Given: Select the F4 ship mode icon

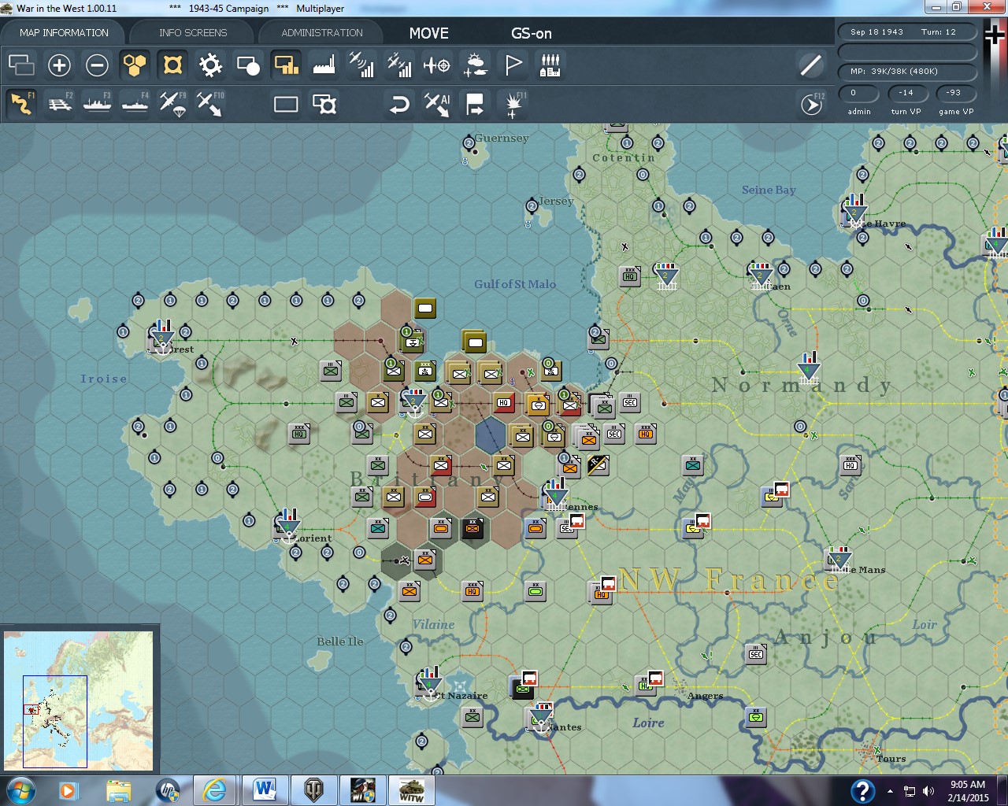Looking at the screenshot, I should (135, 104).
